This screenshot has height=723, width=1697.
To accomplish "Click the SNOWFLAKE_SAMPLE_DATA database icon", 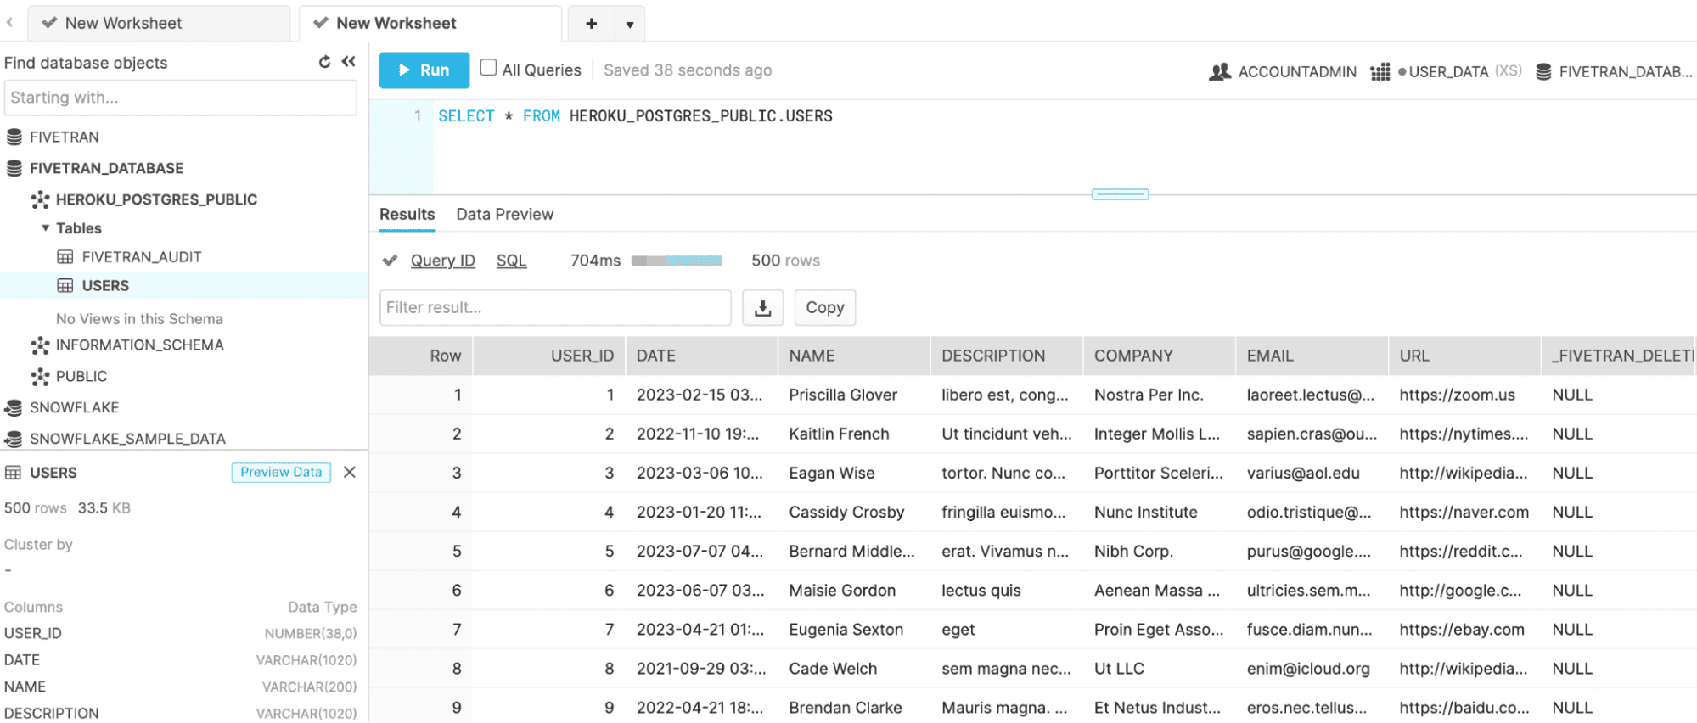I will pyautogui.click(x=14, y=439).
